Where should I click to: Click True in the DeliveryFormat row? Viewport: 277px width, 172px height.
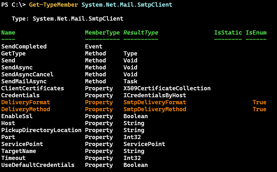pyautogui.click(x=260, y=102)
